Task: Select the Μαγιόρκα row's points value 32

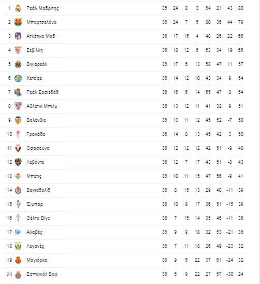Action: (x=241, y=260)
